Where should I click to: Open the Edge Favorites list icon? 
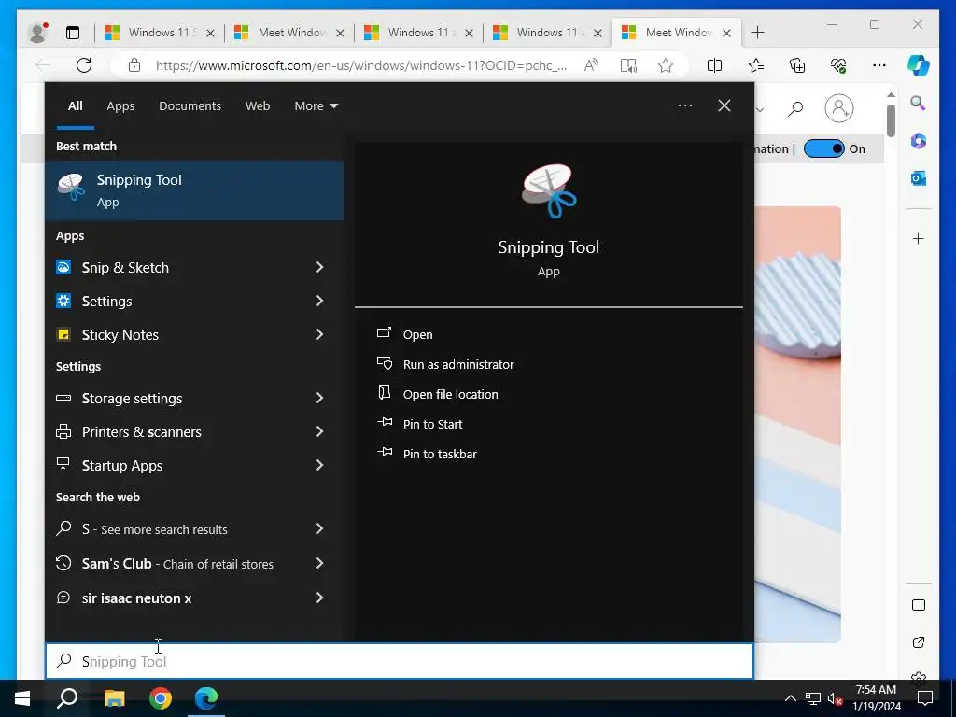(756, 65)
